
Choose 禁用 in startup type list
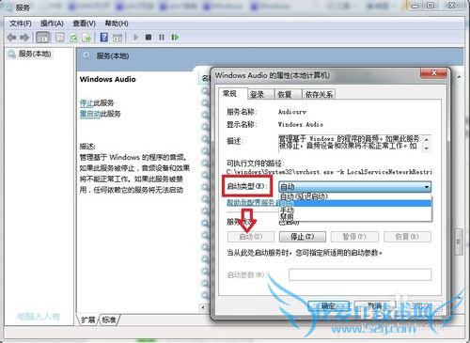(x=355, y=216)
